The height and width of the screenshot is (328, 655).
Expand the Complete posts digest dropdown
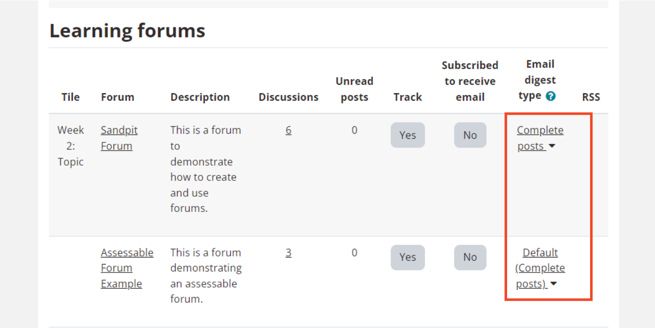click(540, 138)
